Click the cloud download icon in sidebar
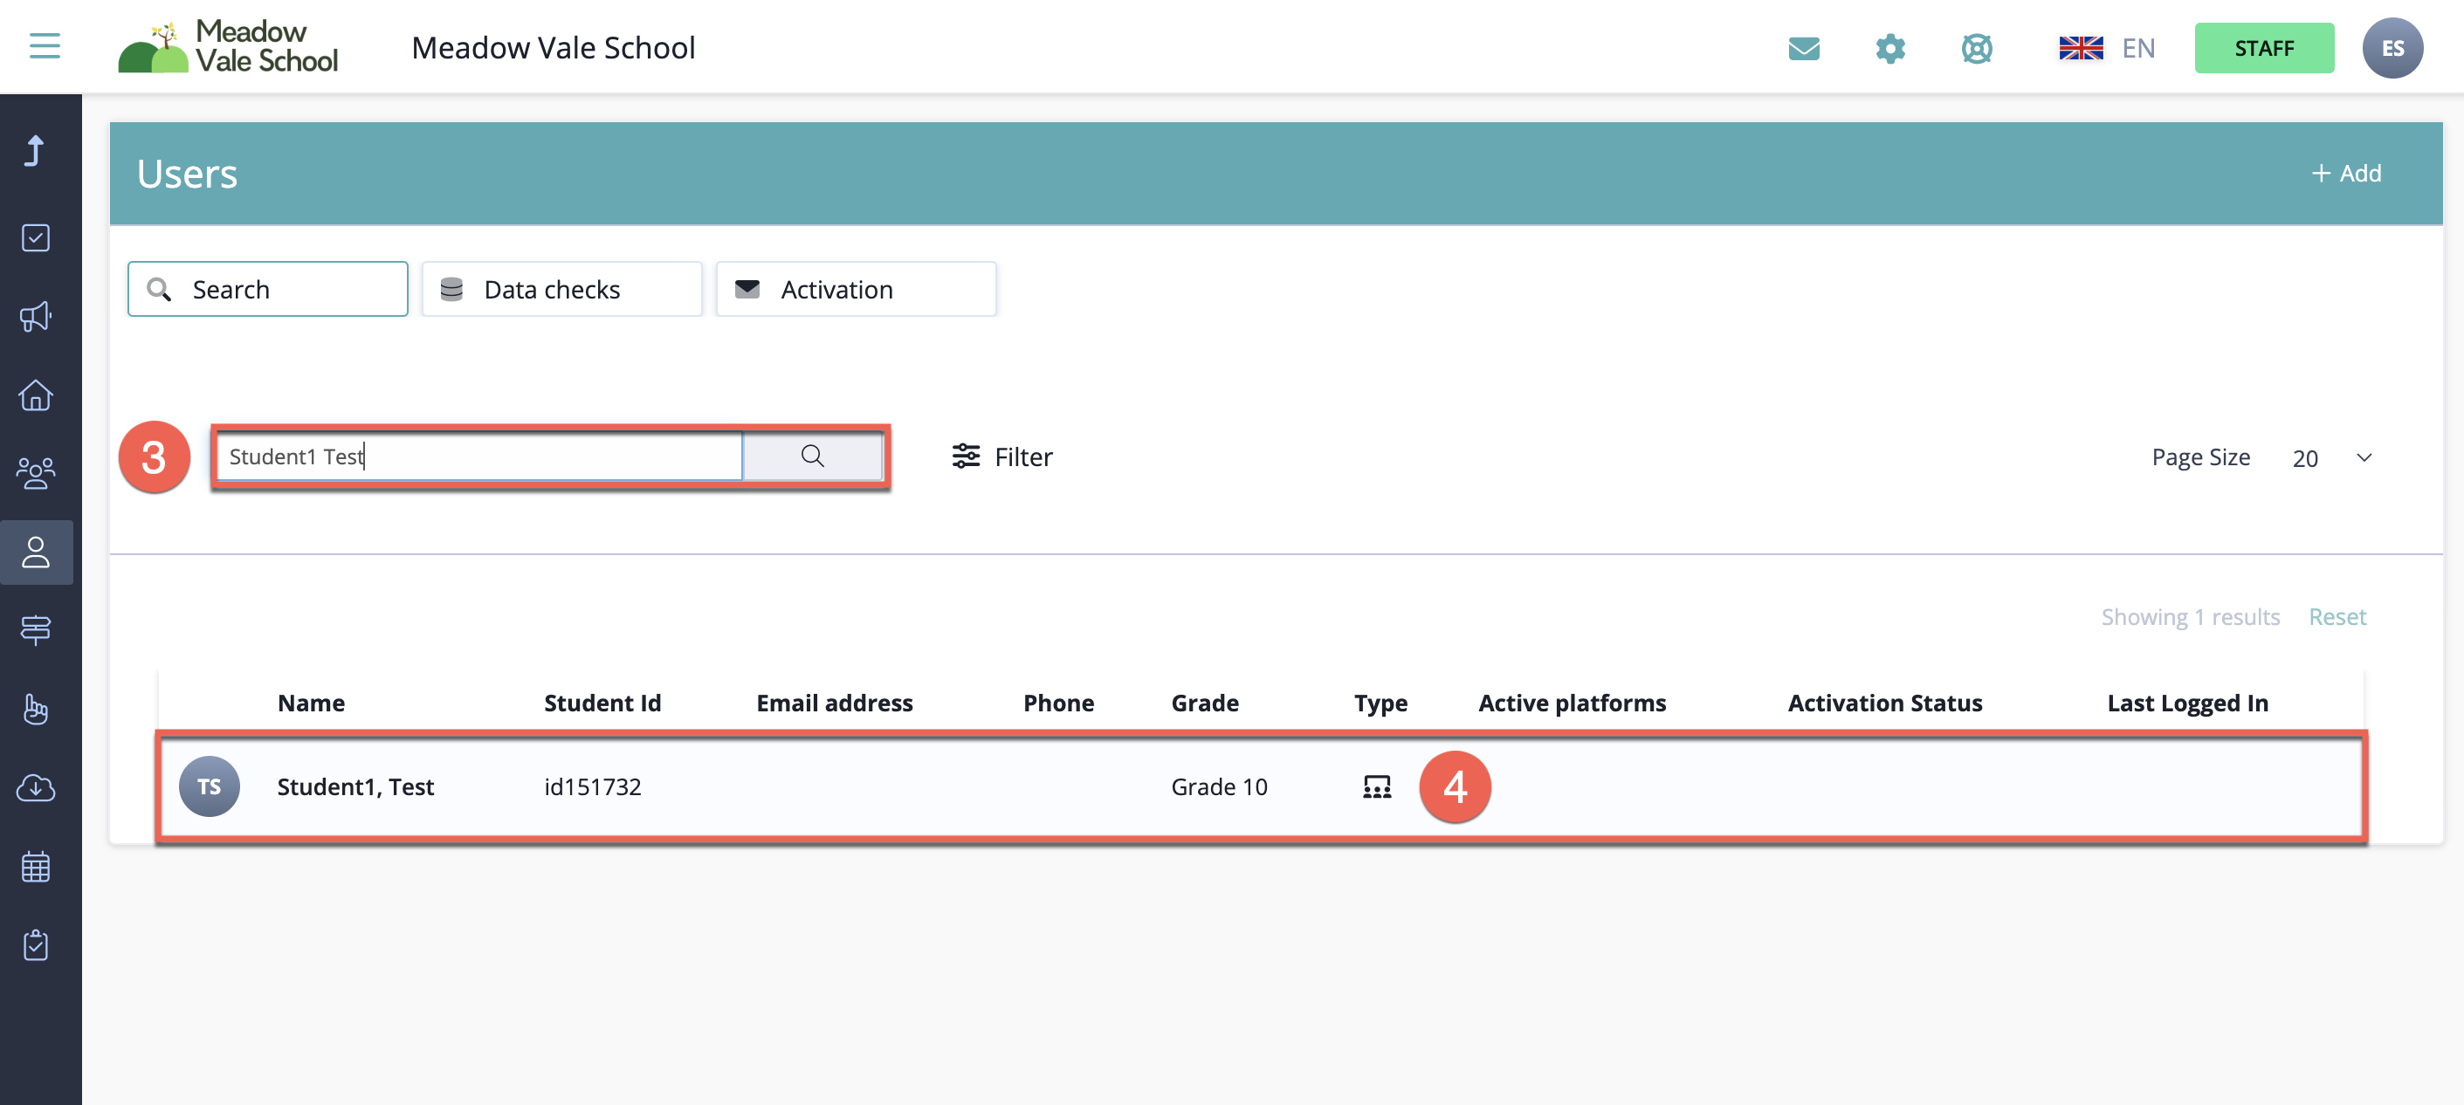The height and width of the screenshot is (1105, 2464). (36, 787)
